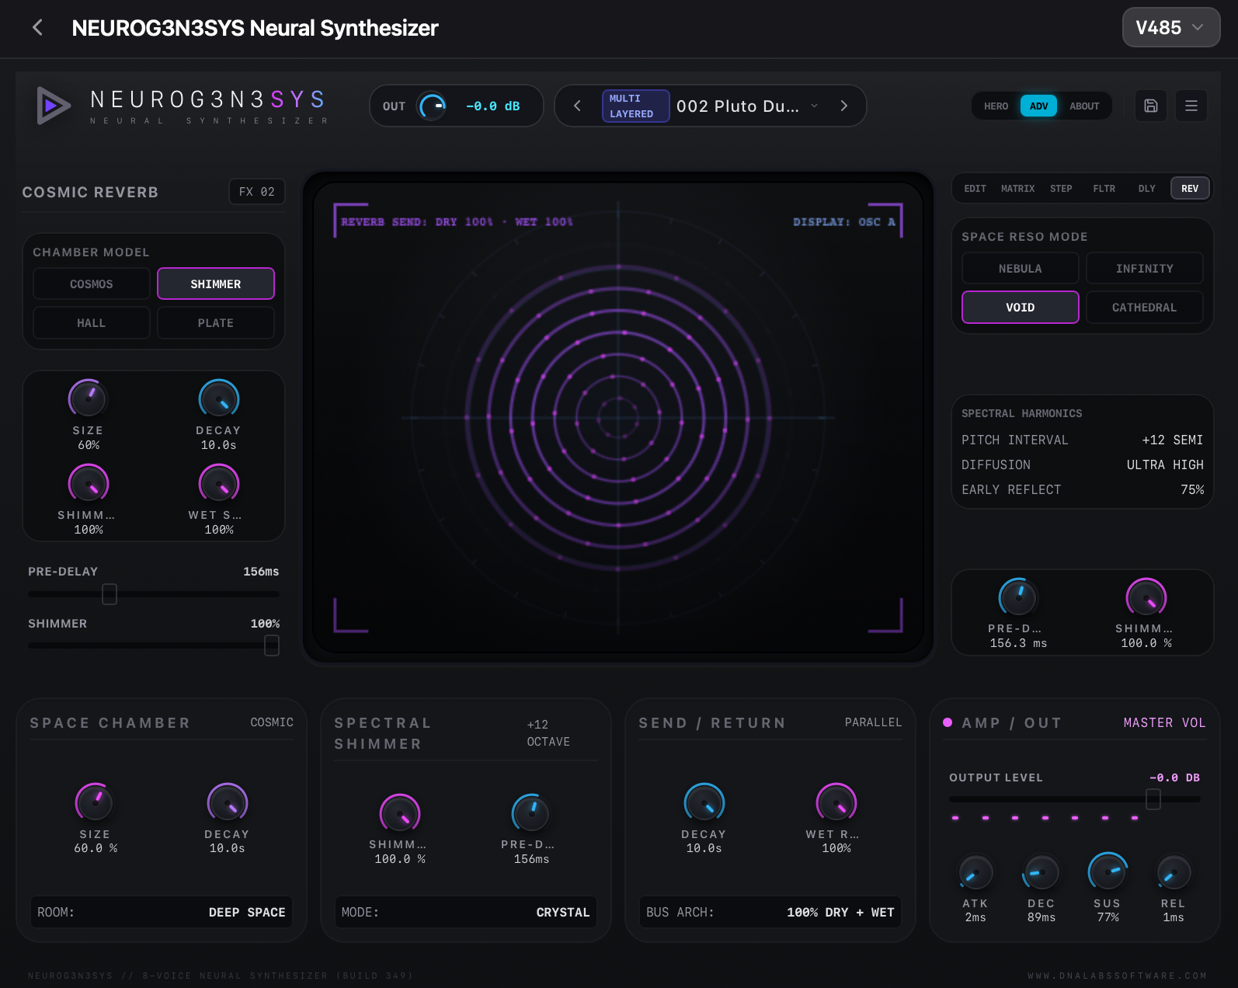Screen dimensions: 1238x988
Task: Click the FX 02 slot button
Action: tap(257, 191)
